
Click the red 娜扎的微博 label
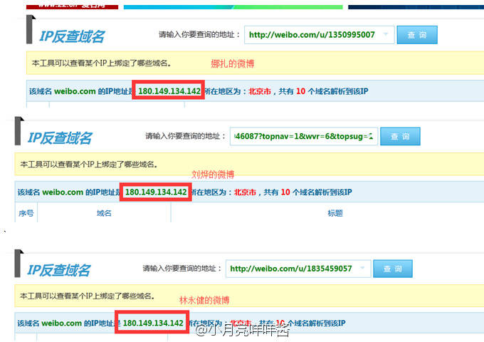tap(233, 63)
